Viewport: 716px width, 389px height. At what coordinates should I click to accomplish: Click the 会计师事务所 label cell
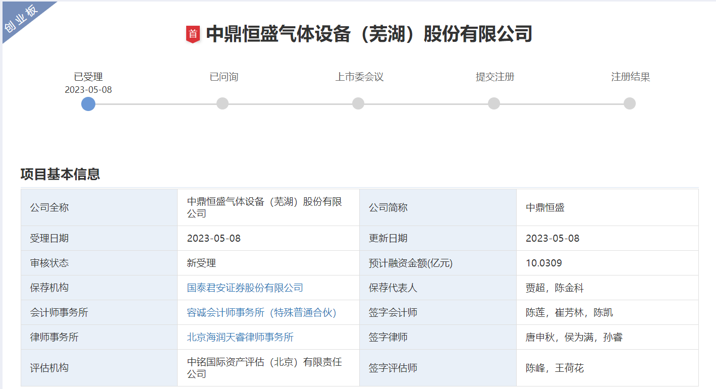pyautogui.click(x=99, y=312)
